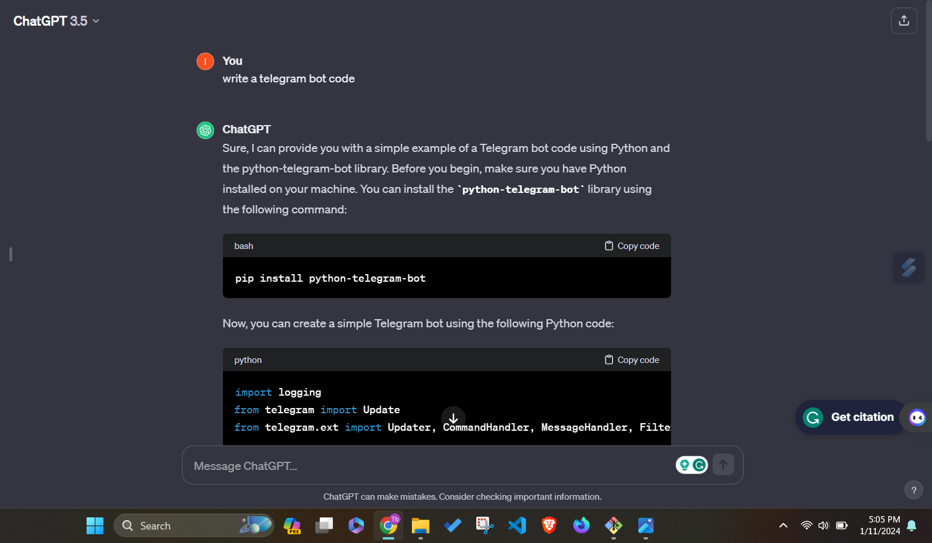Open the ChatGPT 3.5 model dropdown

(x=56, y=21)
